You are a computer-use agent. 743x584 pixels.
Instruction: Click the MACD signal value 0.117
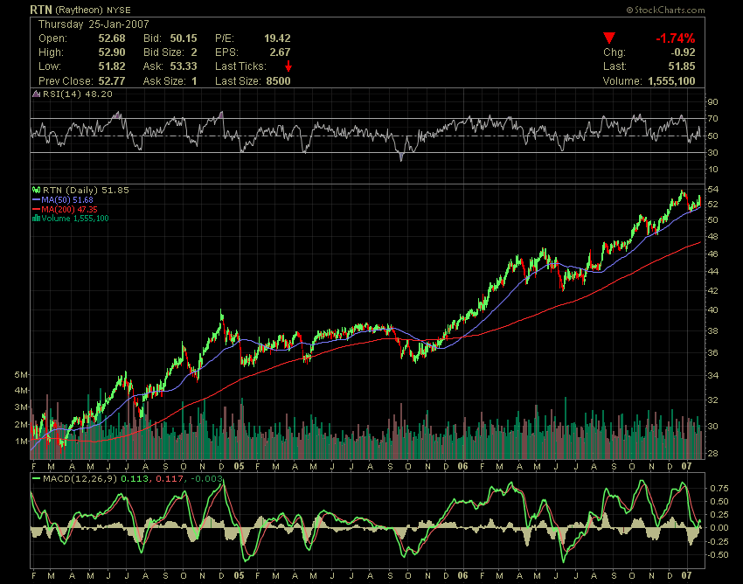pos(168,479)
